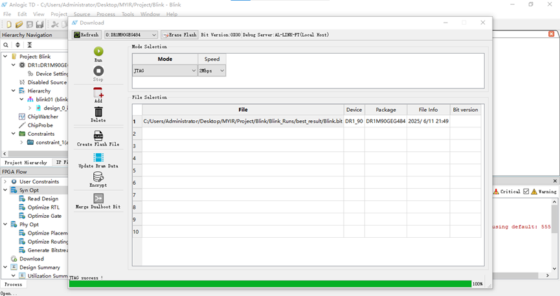The width and height of the screenshot is (560, 296).
Task: Collapse the Project: Blink tree node
Action: [x=5, y=56]
